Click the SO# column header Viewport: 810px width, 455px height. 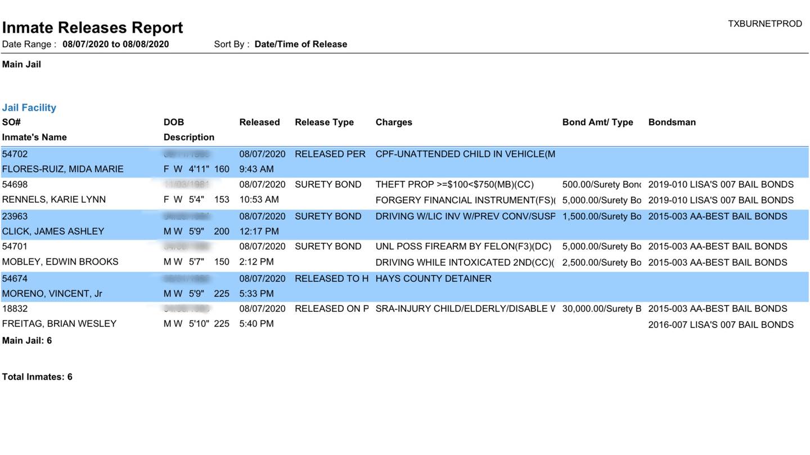tap(11, 122)
